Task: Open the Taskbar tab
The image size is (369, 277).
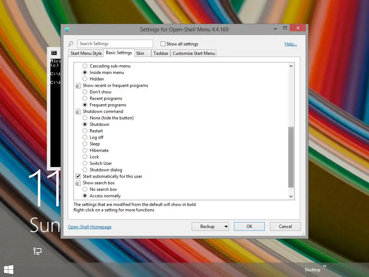Action: [x=161, y=53]
